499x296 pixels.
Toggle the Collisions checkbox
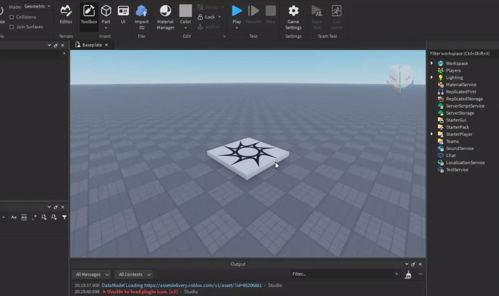click(x=12, y=17)
